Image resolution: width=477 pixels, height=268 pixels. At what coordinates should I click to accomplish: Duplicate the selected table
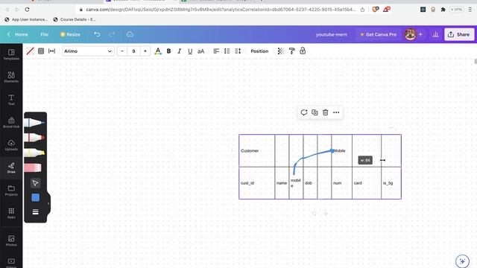[315, 112]
